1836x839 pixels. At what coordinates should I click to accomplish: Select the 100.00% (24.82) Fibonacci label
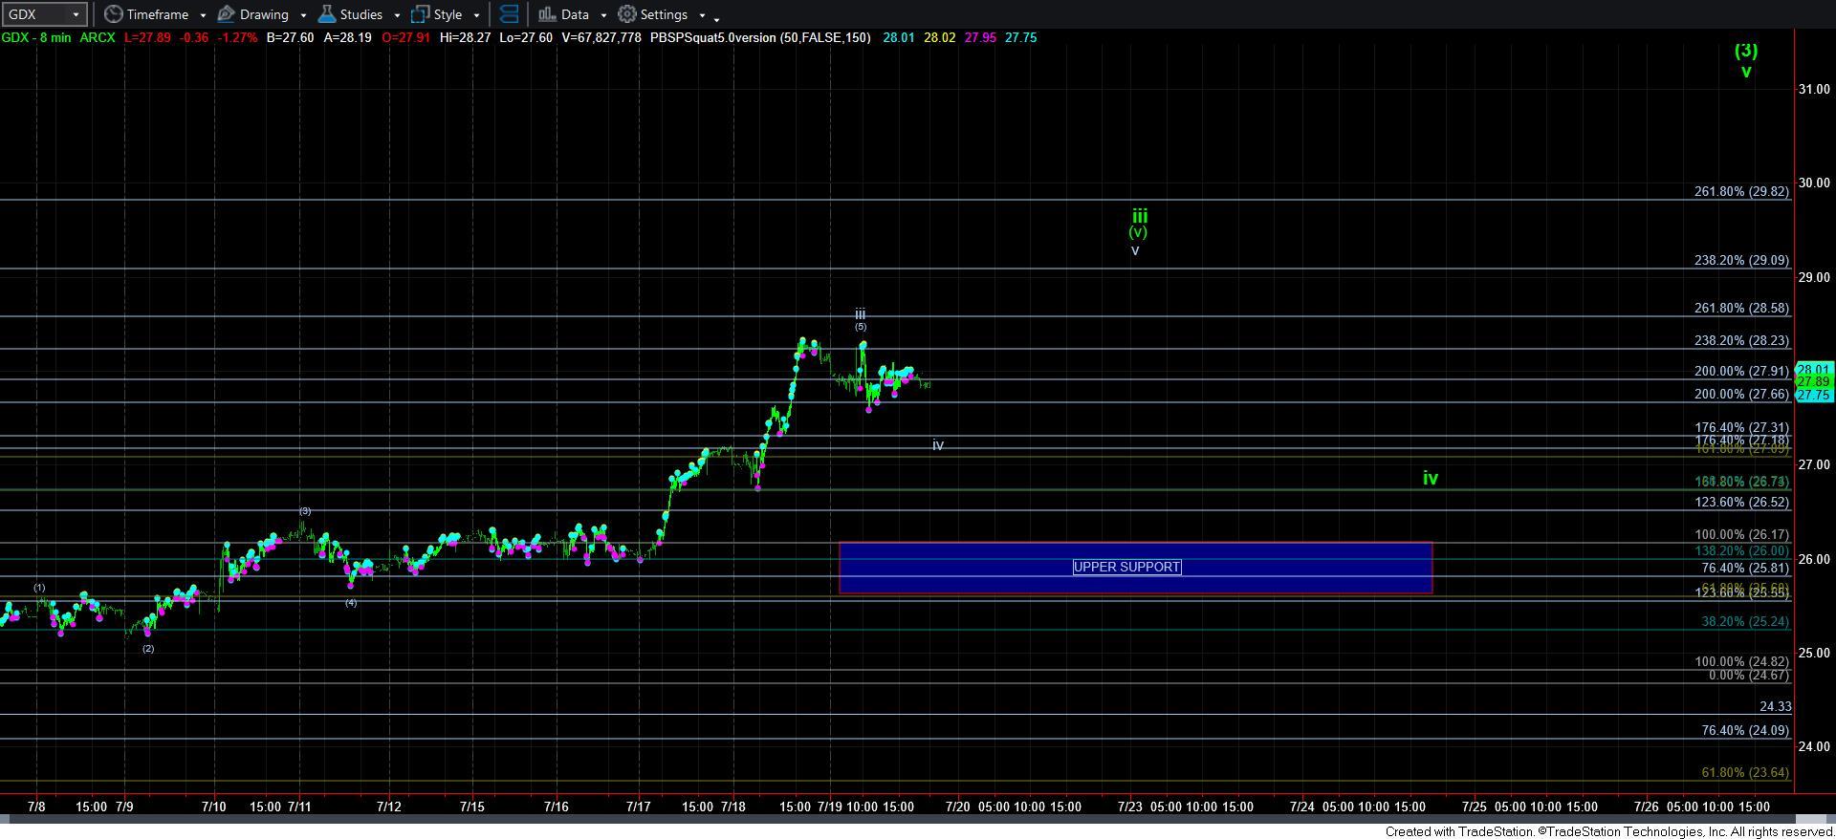coord(1741,661)
